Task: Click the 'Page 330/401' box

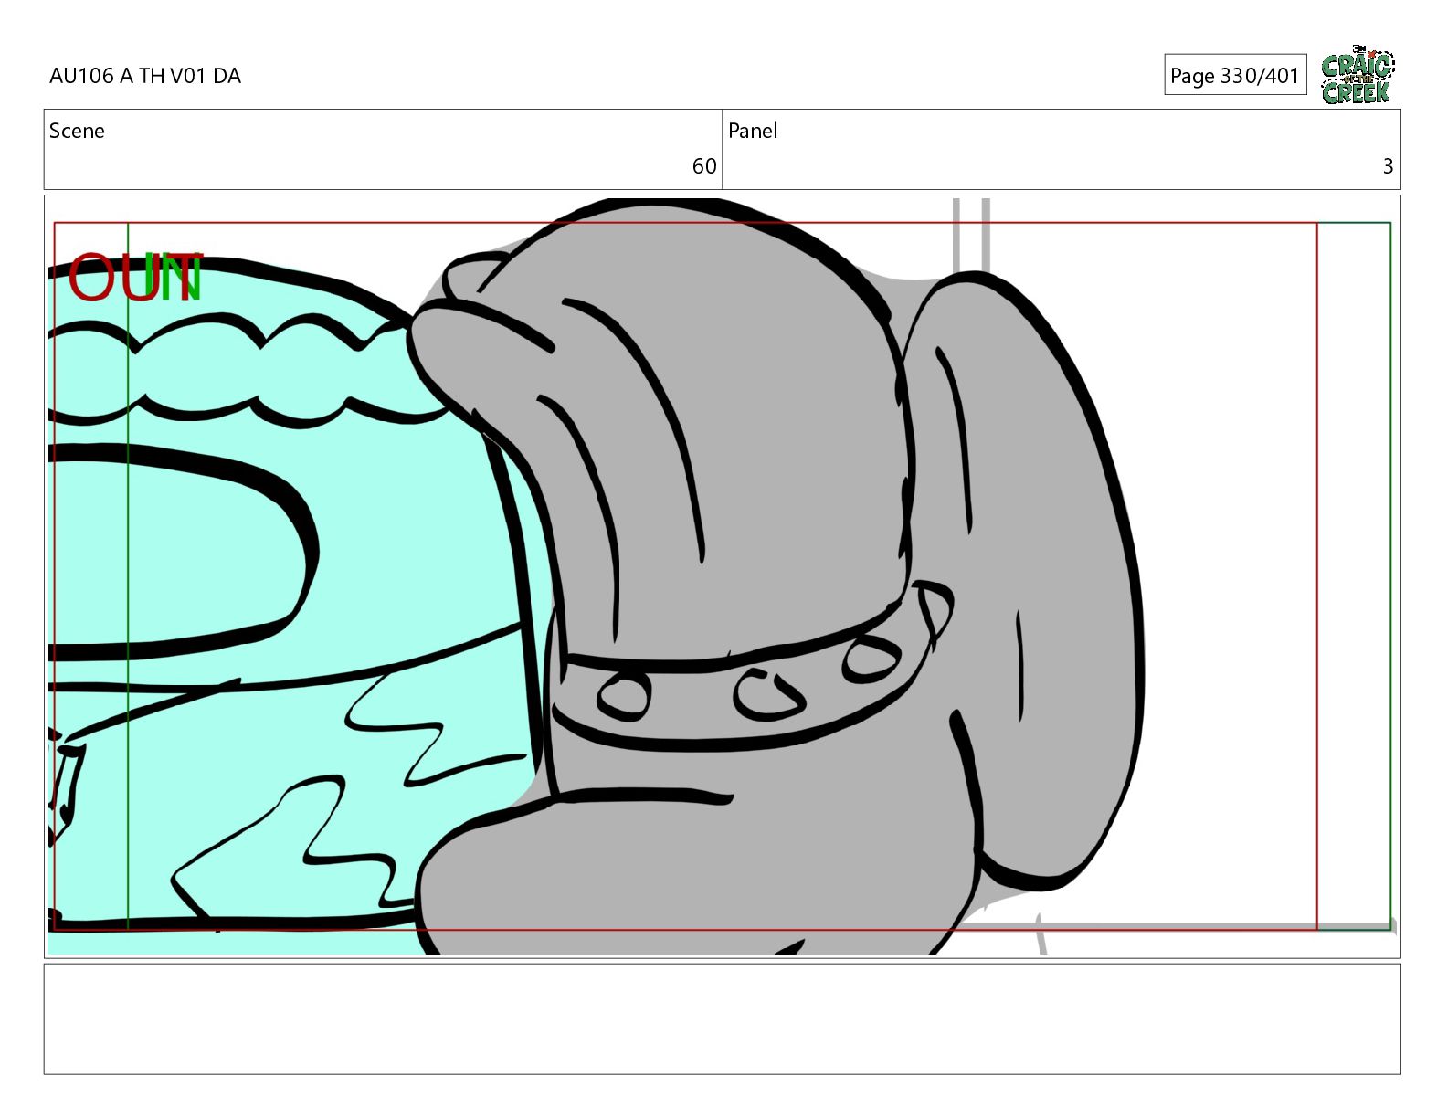Action: [x=1235, y=75]
